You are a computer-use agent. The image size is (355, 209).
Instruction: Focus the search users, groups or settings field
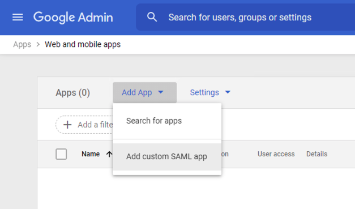click(245, 17)
